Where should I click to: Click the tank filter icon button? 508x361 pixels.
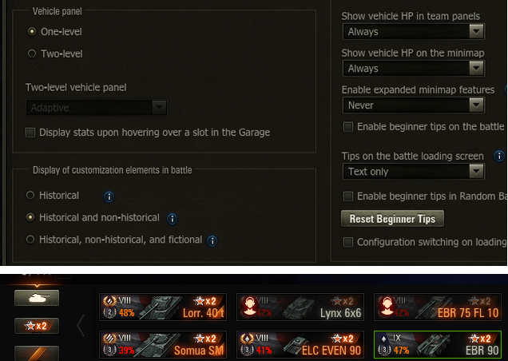37,297
